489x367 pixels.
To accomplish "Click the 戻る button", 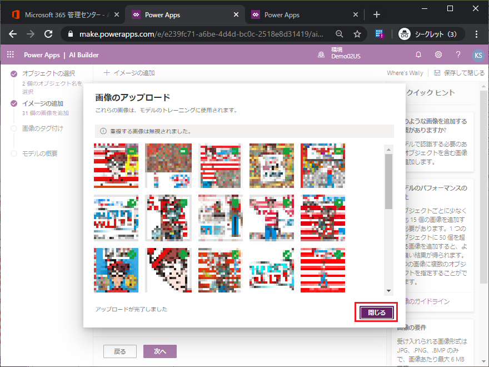I will tap(120, 351).
